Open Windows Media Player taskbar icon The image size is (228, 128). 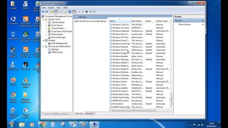coord(32,125)
